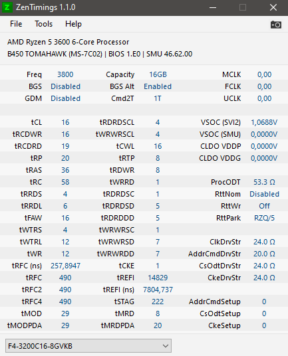Viewport: 288px width, 356px height.
Task: Click the tRRDL value 6
Action: (65, 206)
